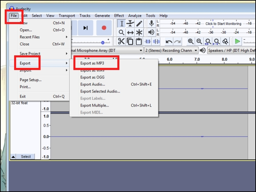Activate the Multi-tool
Screen dimensions: 256x192
139,32
